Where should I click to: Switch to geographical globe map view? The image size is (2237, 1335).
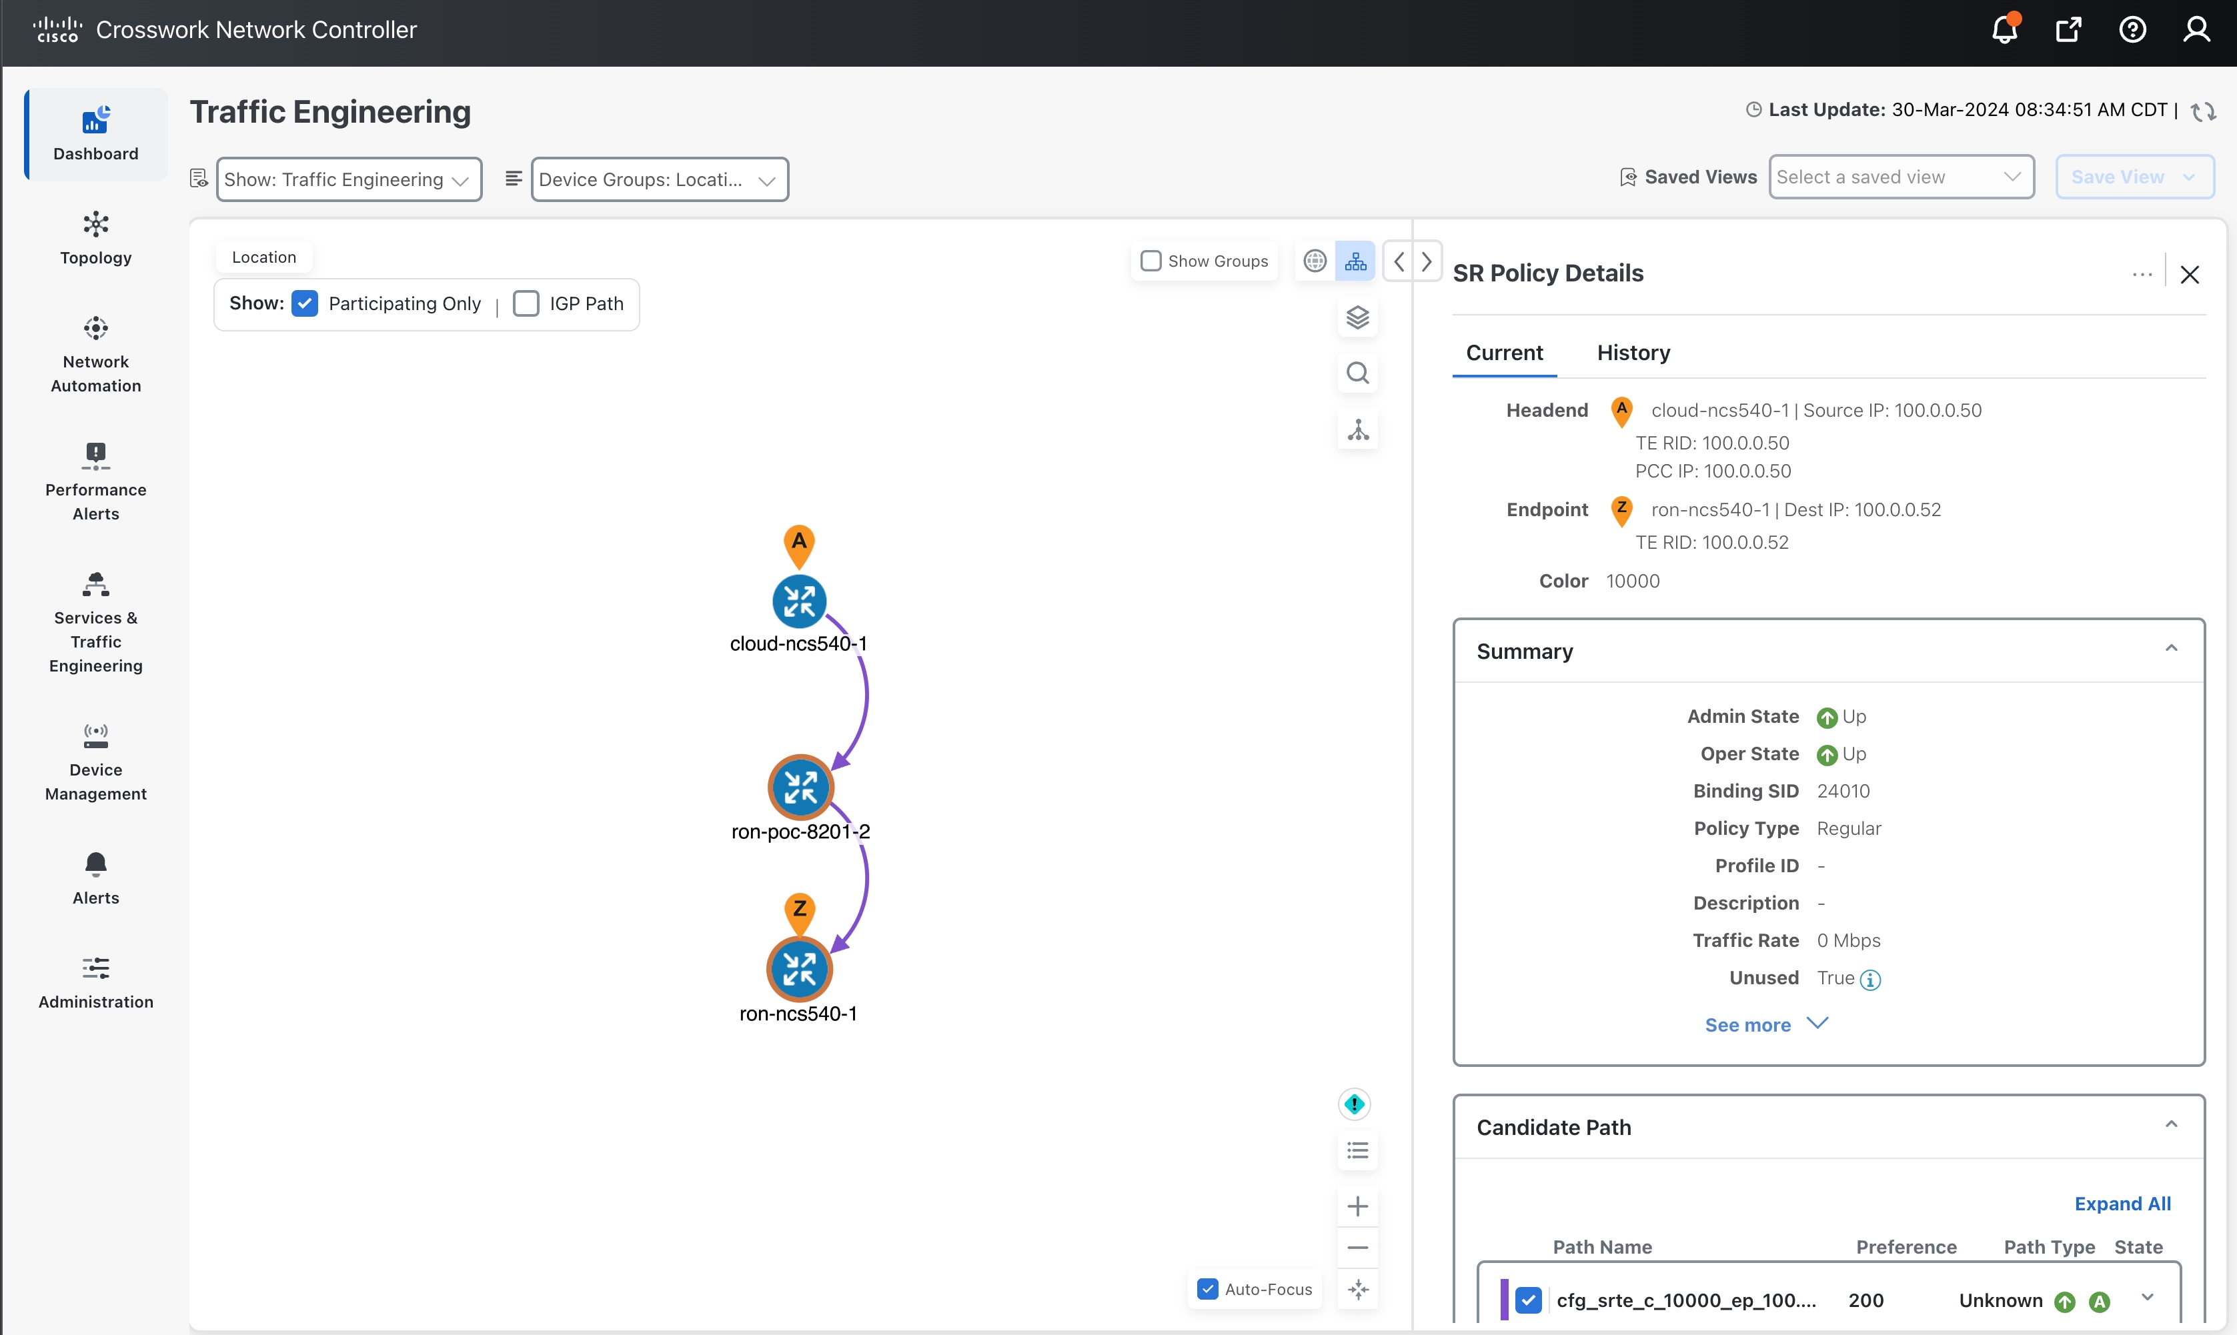(1314, 261)
